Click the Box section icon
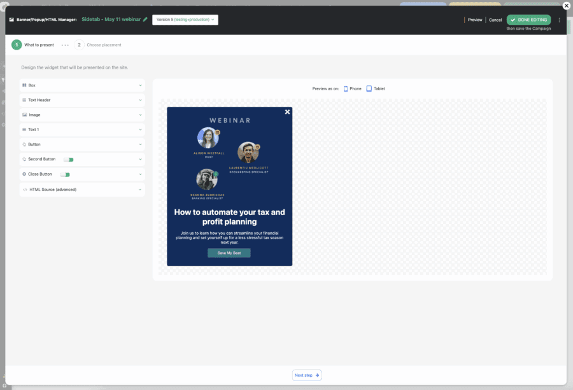573x390 pixels. (x=24, y=85)
